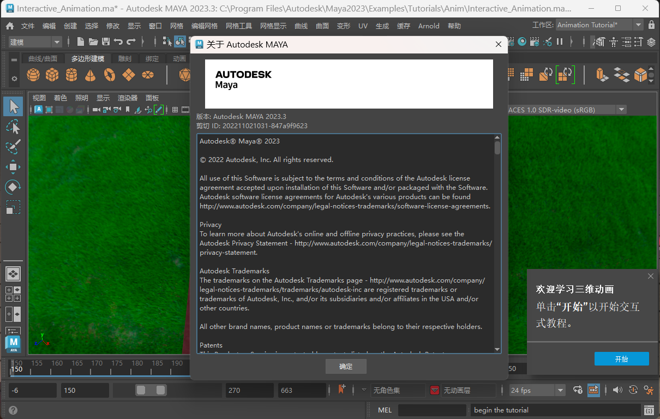660x419 pixels.
Task: Activate the Select tool arrow
Action: pyautogui.click(x=13, y=106)
